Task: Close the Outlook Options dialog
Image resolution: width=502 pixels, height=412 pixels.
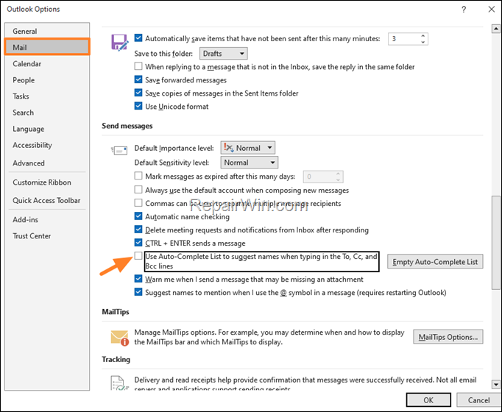Action: click(x=492, y=10)
